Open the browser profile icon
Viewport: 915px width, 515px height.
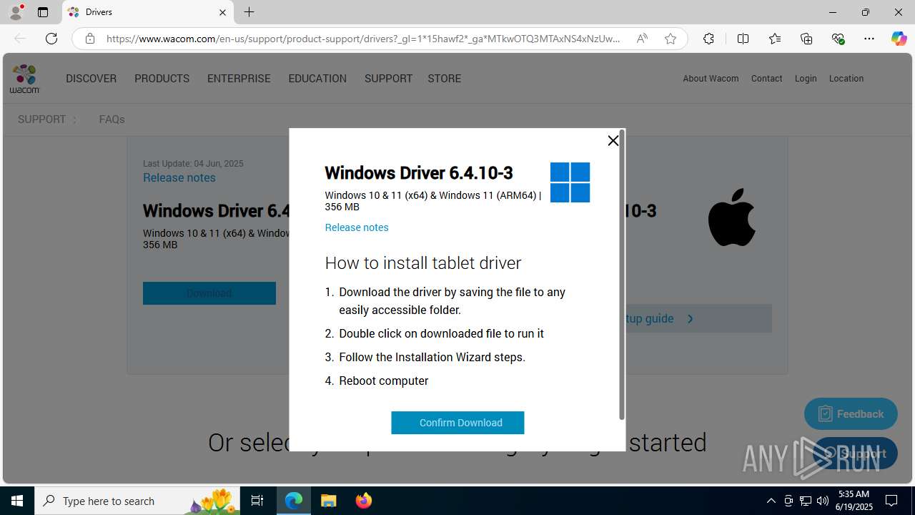point(16,12)
